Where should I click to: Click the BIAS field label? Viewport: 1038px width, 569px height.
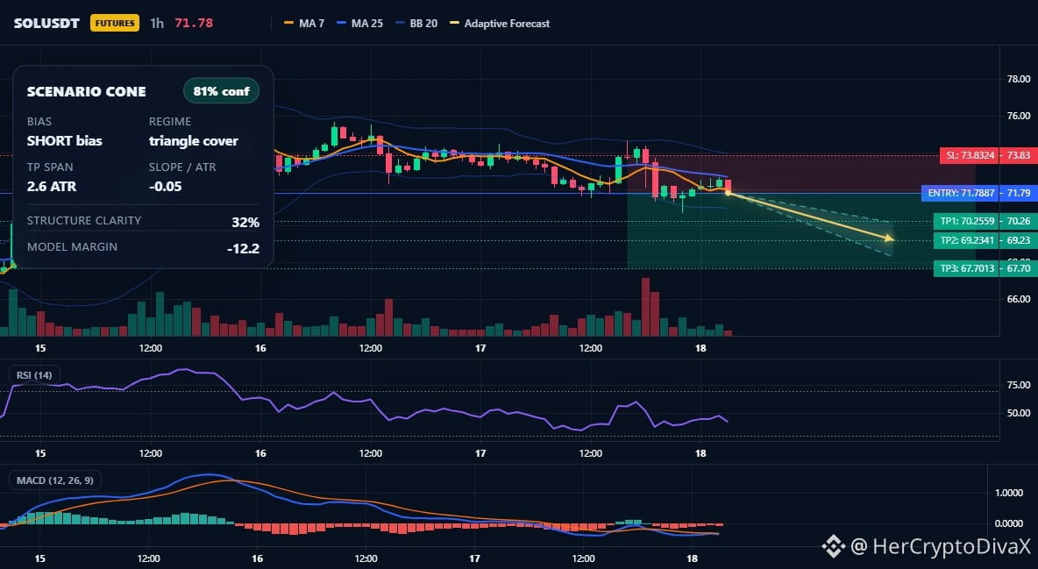tap(39, 121)
